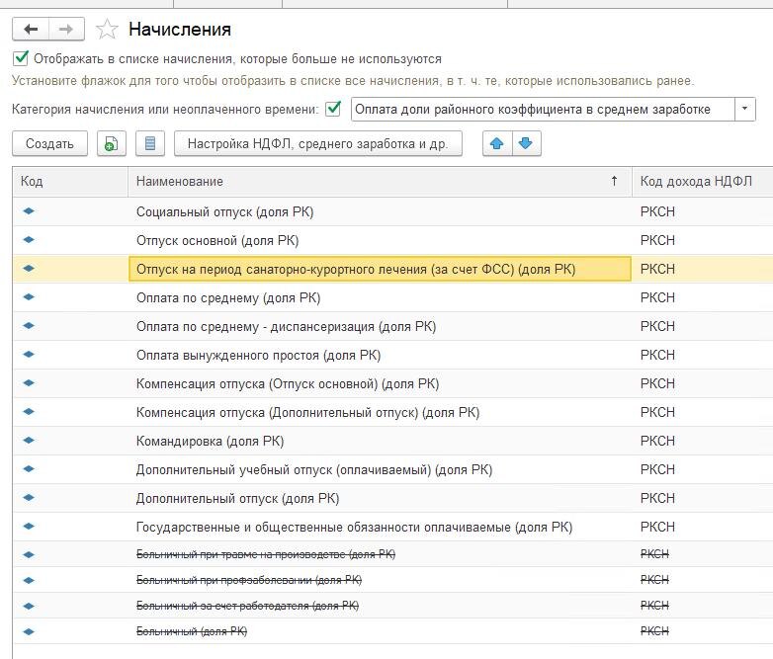
Task: Go back with the left arrow button
Action: (31, 30)
